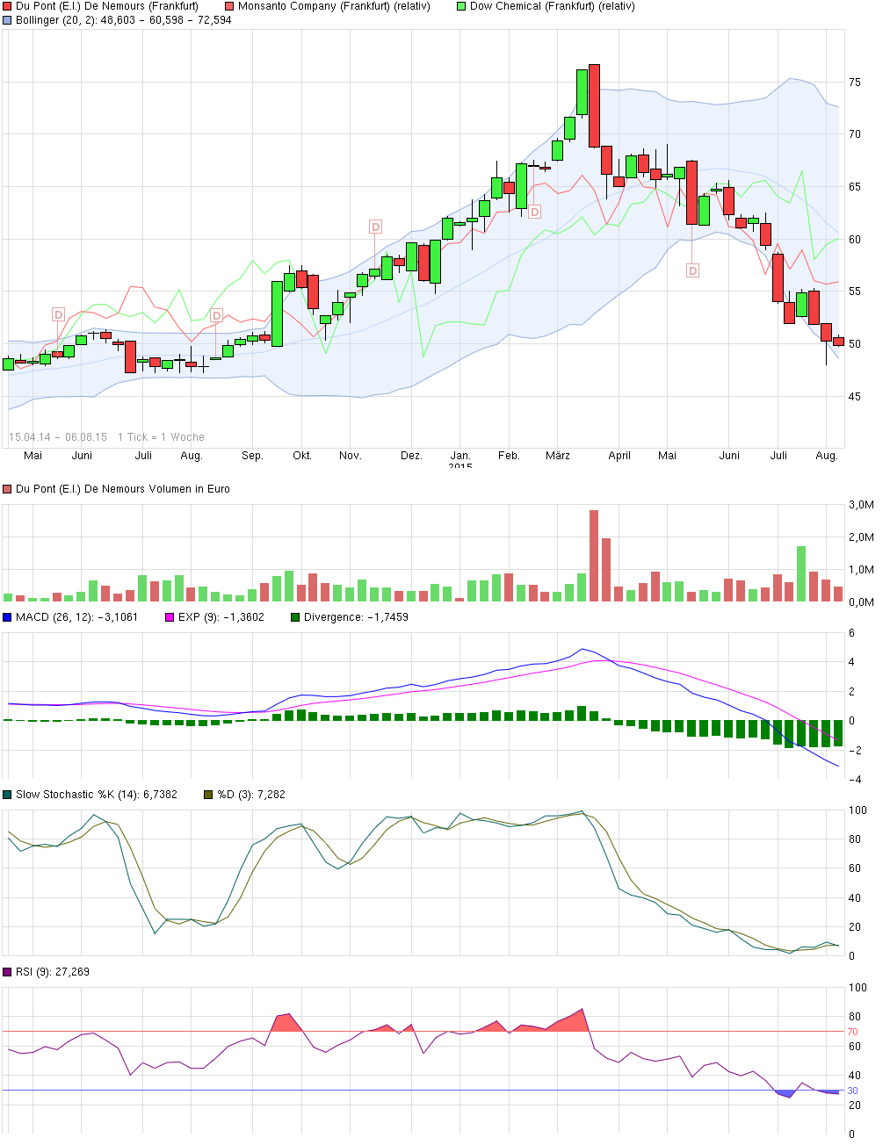Viewport: 890px width, 1145px height.
Task: Click the red Du Pont legend square
Action: coord(8,6)
